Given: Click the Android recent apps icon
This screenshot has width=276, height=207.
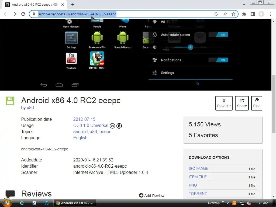Looking at the screenshot, I should pyautogui.click(x=75, y=85).
